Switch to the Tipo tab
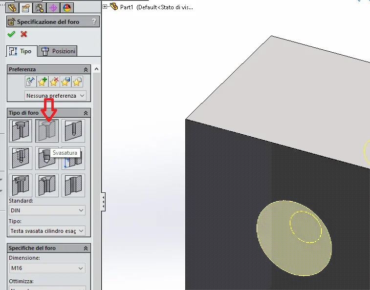Image resolution: width=370 pixels, height=290 pixels. pyautogui.click(x=22, y=51)
